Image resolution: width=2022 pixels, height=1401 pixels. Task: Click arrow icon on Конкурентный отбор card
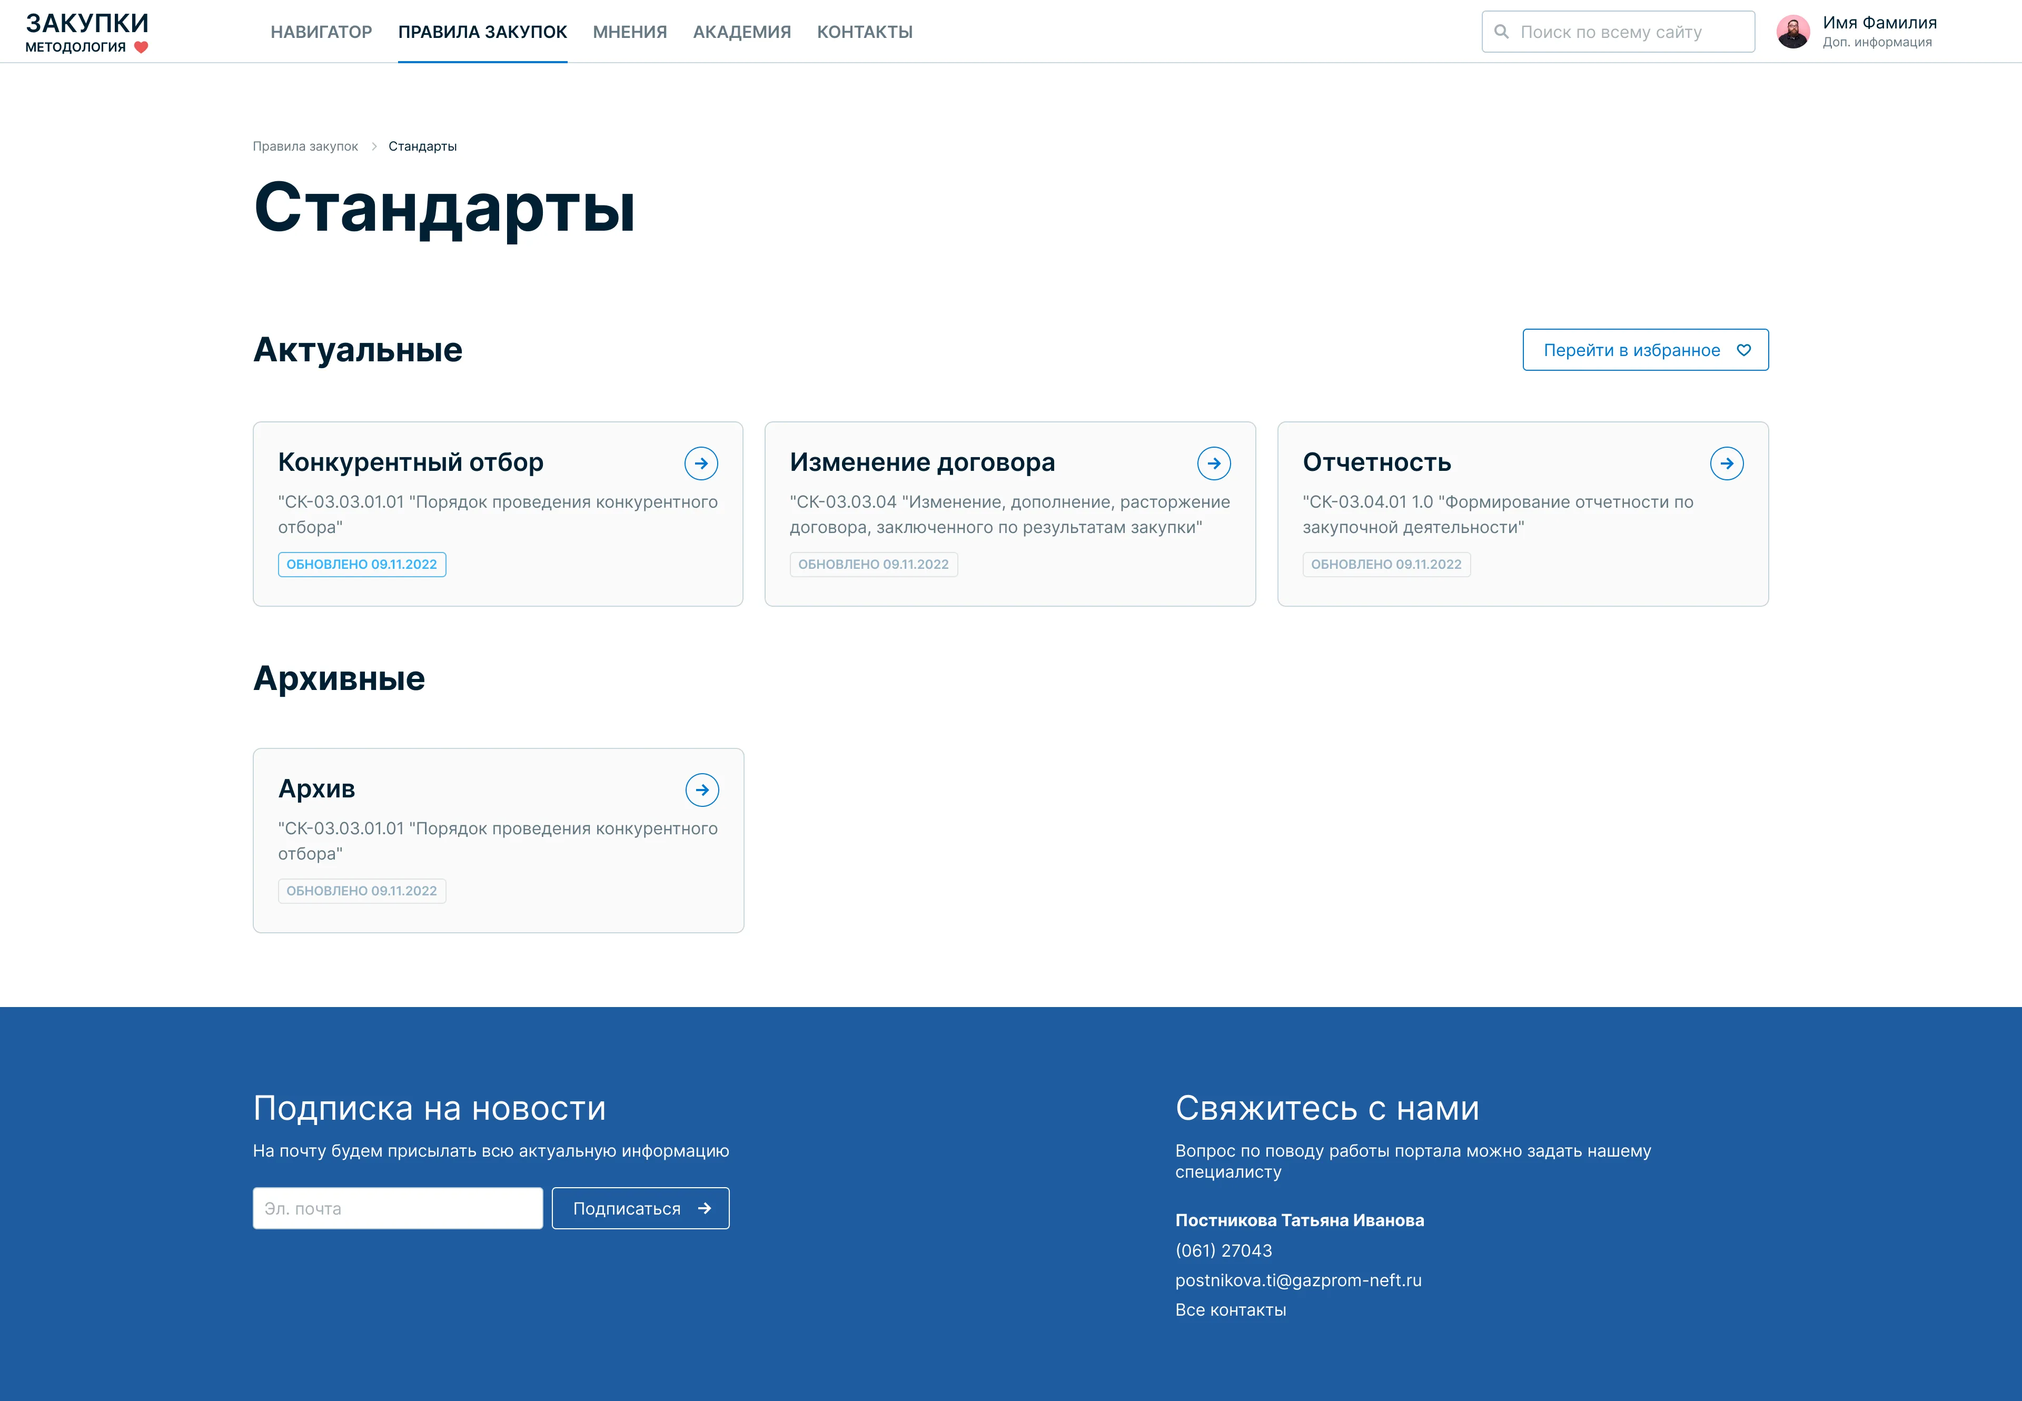pyautogui.click(x=701, y=463)
